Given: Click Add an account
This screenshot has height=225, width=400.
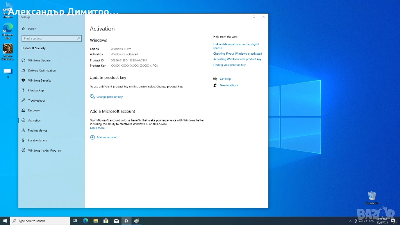Looking at the screenshot, I should [x=107, y=137].
